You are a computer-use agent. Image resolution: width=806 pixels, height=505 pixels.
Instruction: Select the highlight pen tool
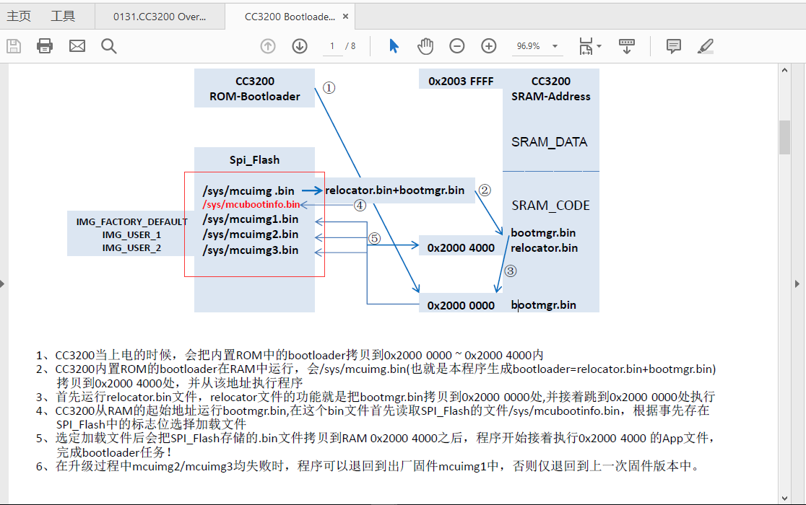pyautogui.click(x=705, y=46)
